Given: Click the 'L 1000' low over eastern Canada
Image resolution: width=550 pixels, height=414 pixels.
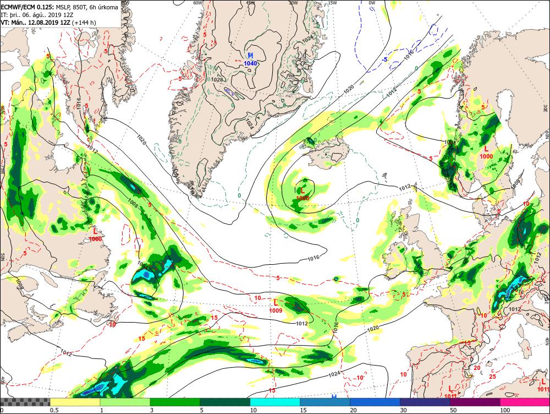Looking at the screenshot, I should [95, 235].
